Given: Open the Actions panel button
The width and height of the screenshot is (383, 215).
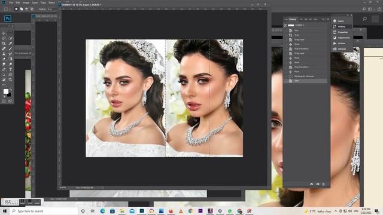Looking at the screenshot, I should tap(342, 44).
